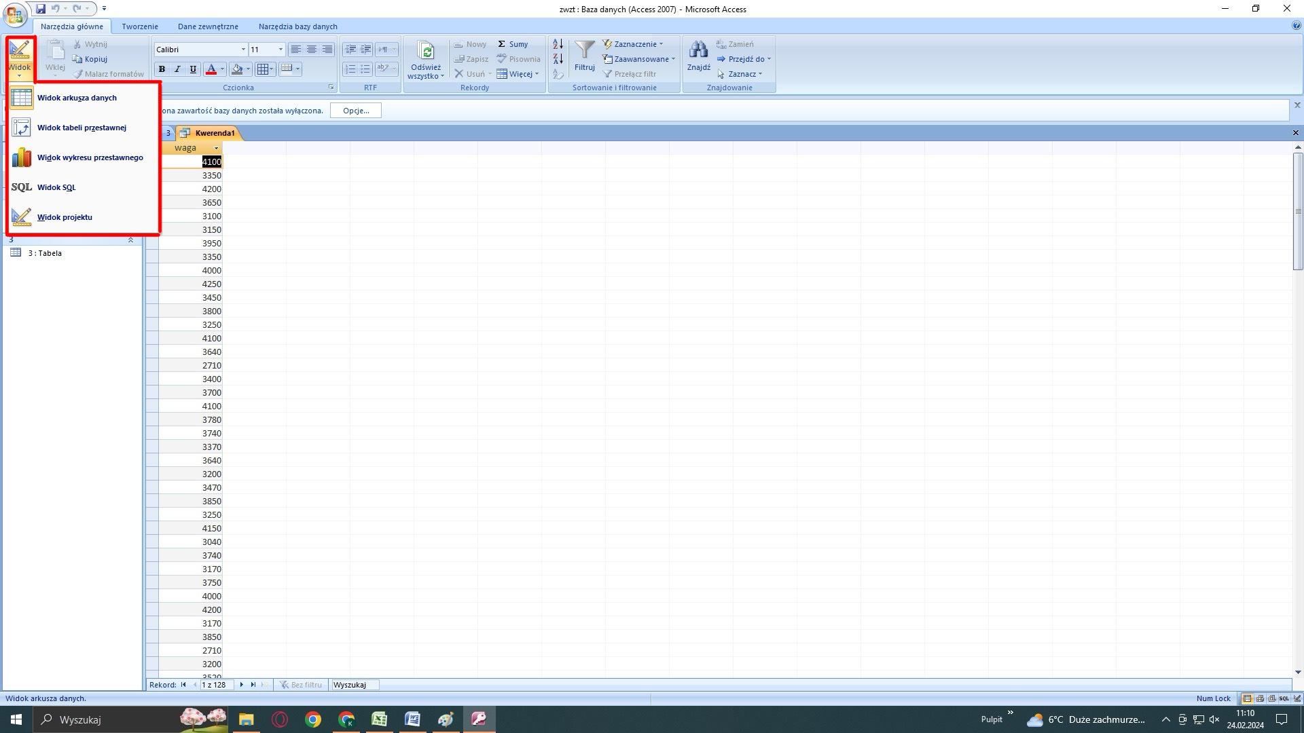Switch to Widok SQL
This screenshot has height=733, width=1304.
point(84,187)
